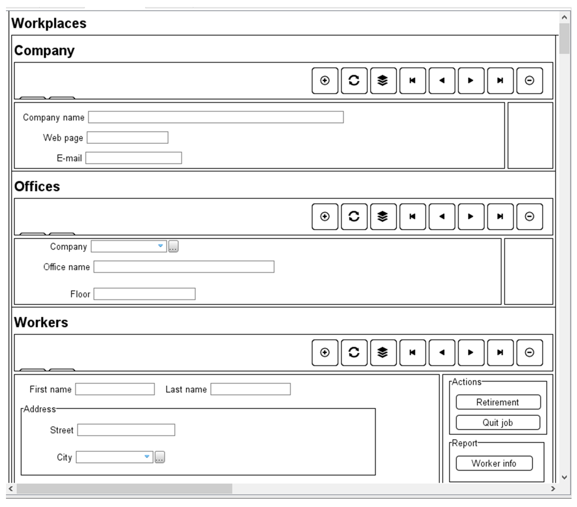
Task: Go to next record in Workers toolbar
Action: 471,352
